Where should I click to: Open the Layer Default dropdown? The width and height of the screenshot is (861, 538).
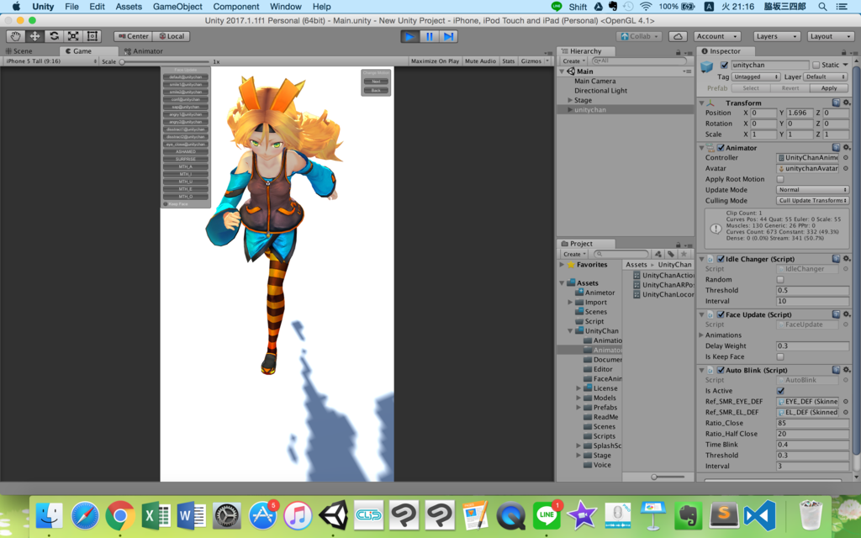pyautogui.click(x=826, y=76)
